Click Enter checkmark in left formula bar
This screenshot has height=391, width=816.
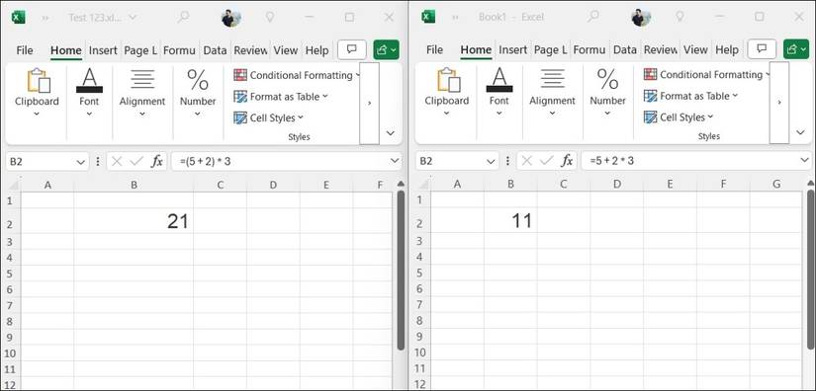tap(136, 162)
